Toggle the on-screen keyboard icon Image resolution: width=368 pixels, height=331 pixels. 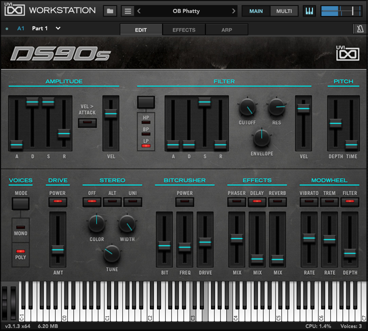309,11
